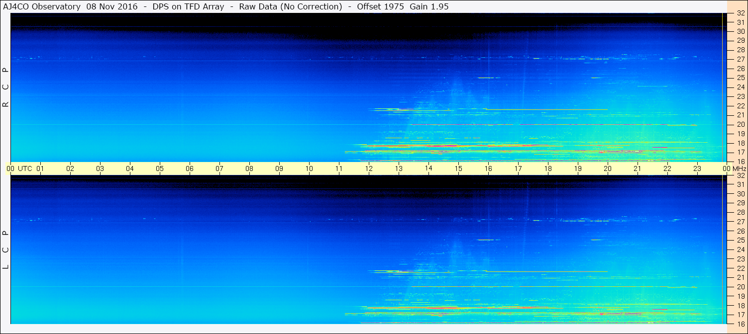Click the 32 MHz label on the LCP scale

(741, 175)
